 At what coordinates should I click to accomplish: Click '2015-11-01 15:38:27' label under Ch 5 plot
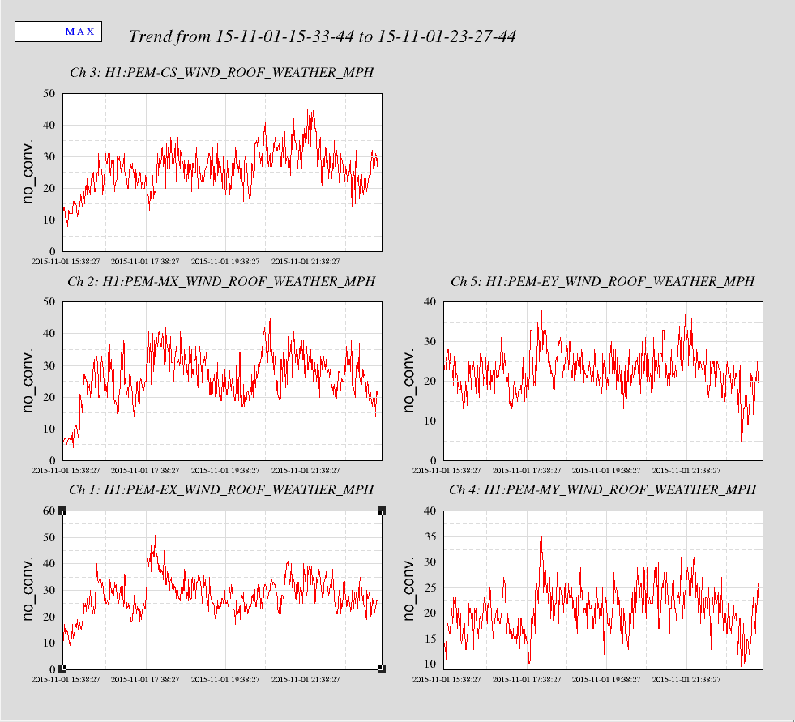pyautogui.click(x=447, y=471)
